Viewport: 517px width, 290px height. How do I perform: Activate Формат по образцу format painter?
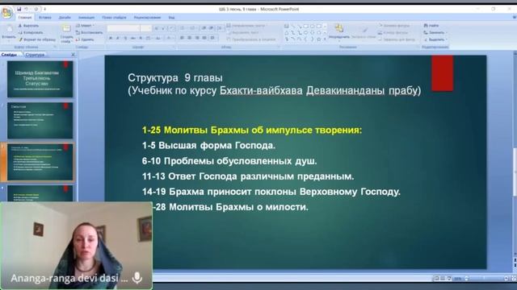pos(37,39)
